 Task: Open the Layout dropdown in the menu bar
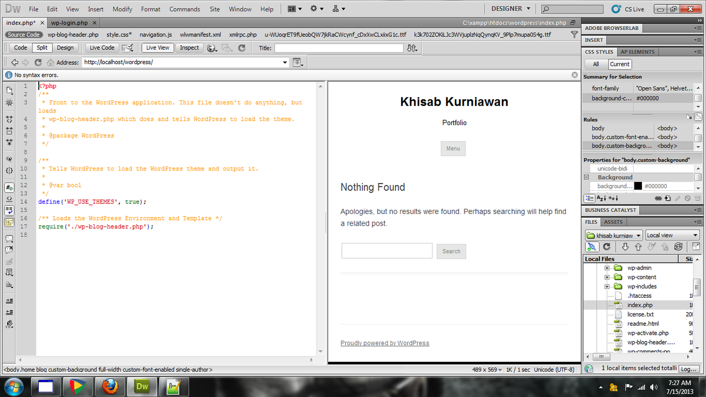pos(296,9)
